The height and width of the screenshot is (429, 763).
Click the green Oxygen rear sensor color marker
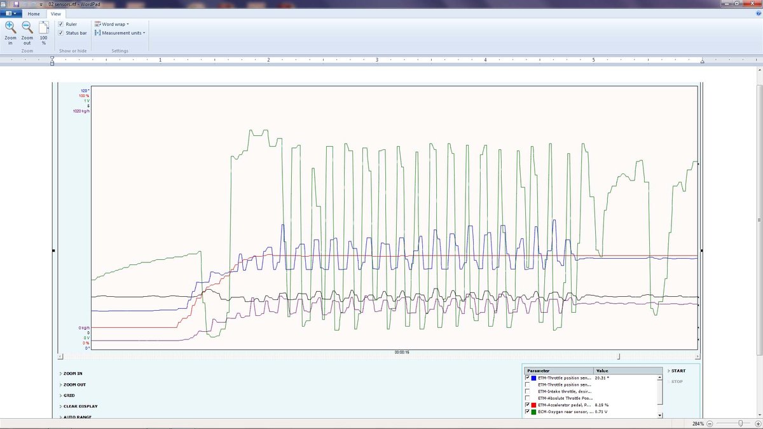point(533,411)
